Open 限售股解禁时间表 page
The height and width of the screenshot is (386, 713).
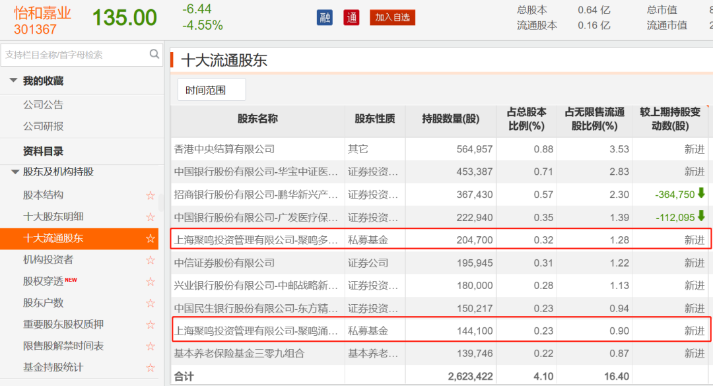[x=63, y=346]
